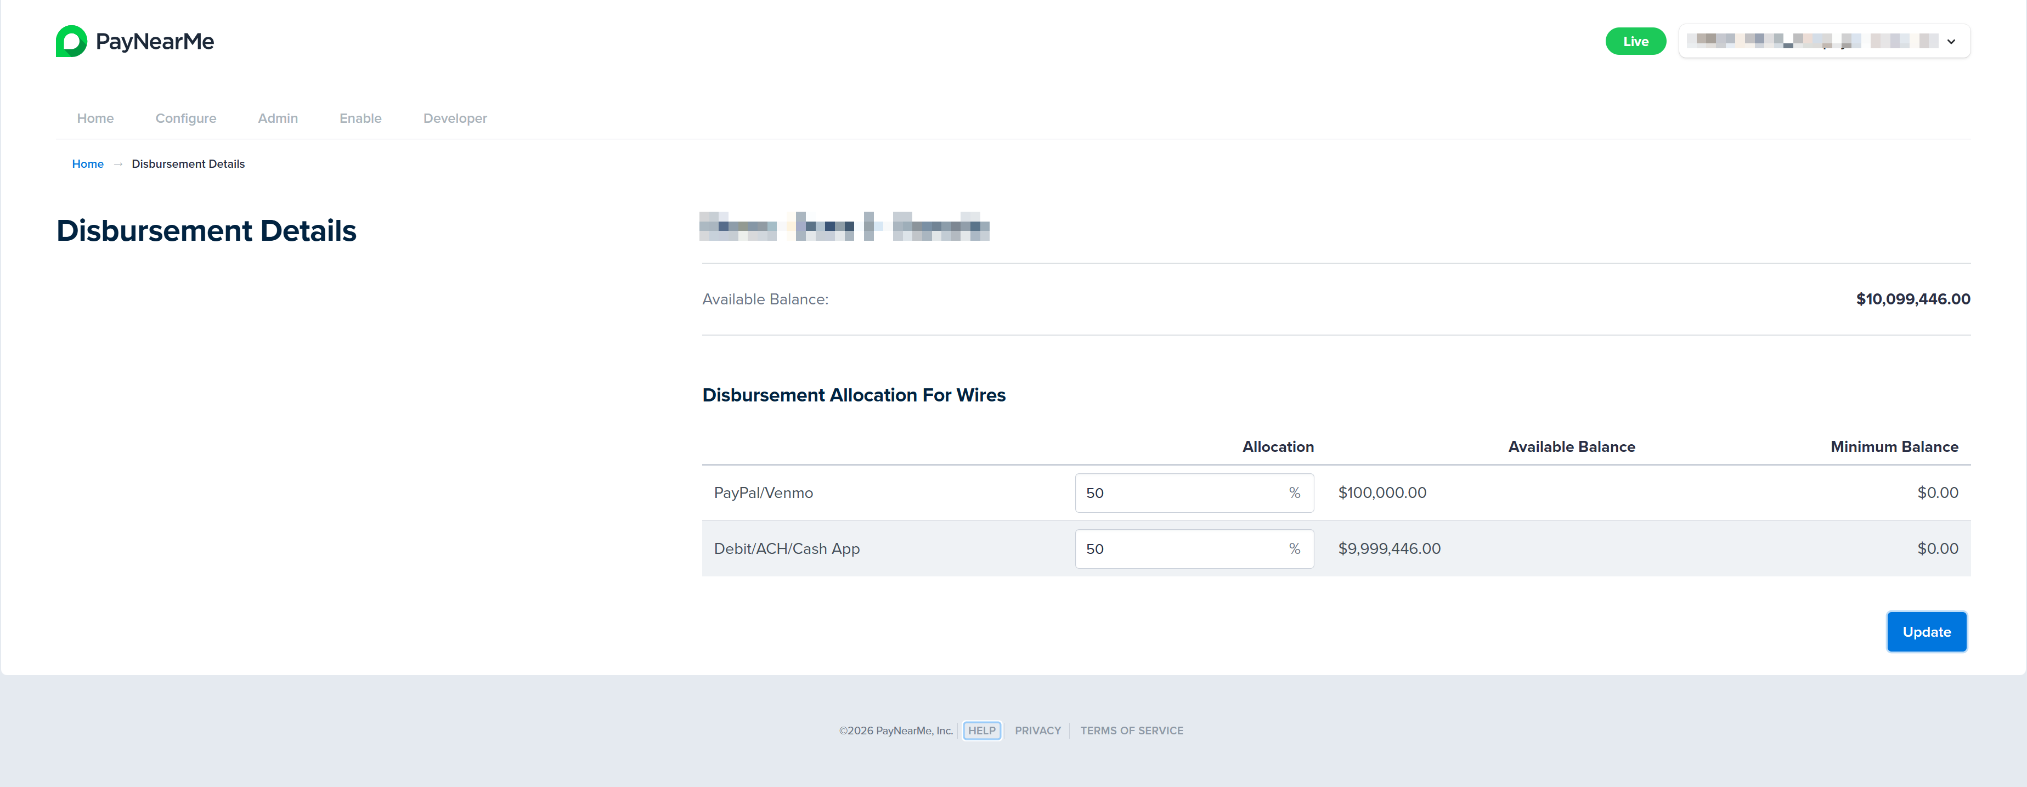
Task: Open the Enable navigation menu
Action: tap(360, 118)
